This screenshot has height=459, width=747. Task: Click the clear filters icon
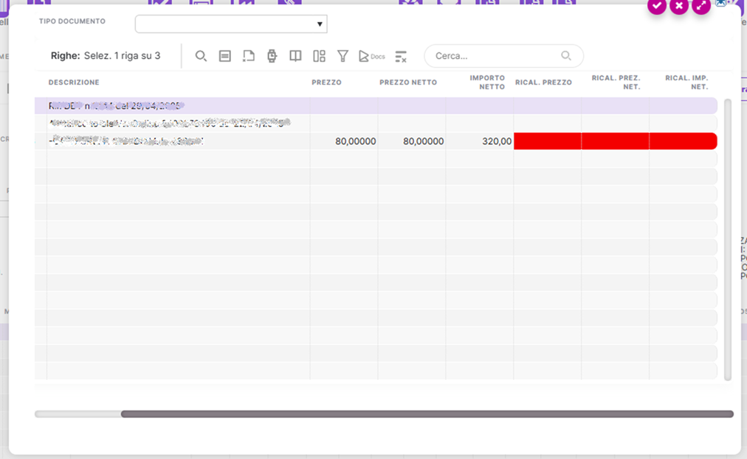point(401,56)
